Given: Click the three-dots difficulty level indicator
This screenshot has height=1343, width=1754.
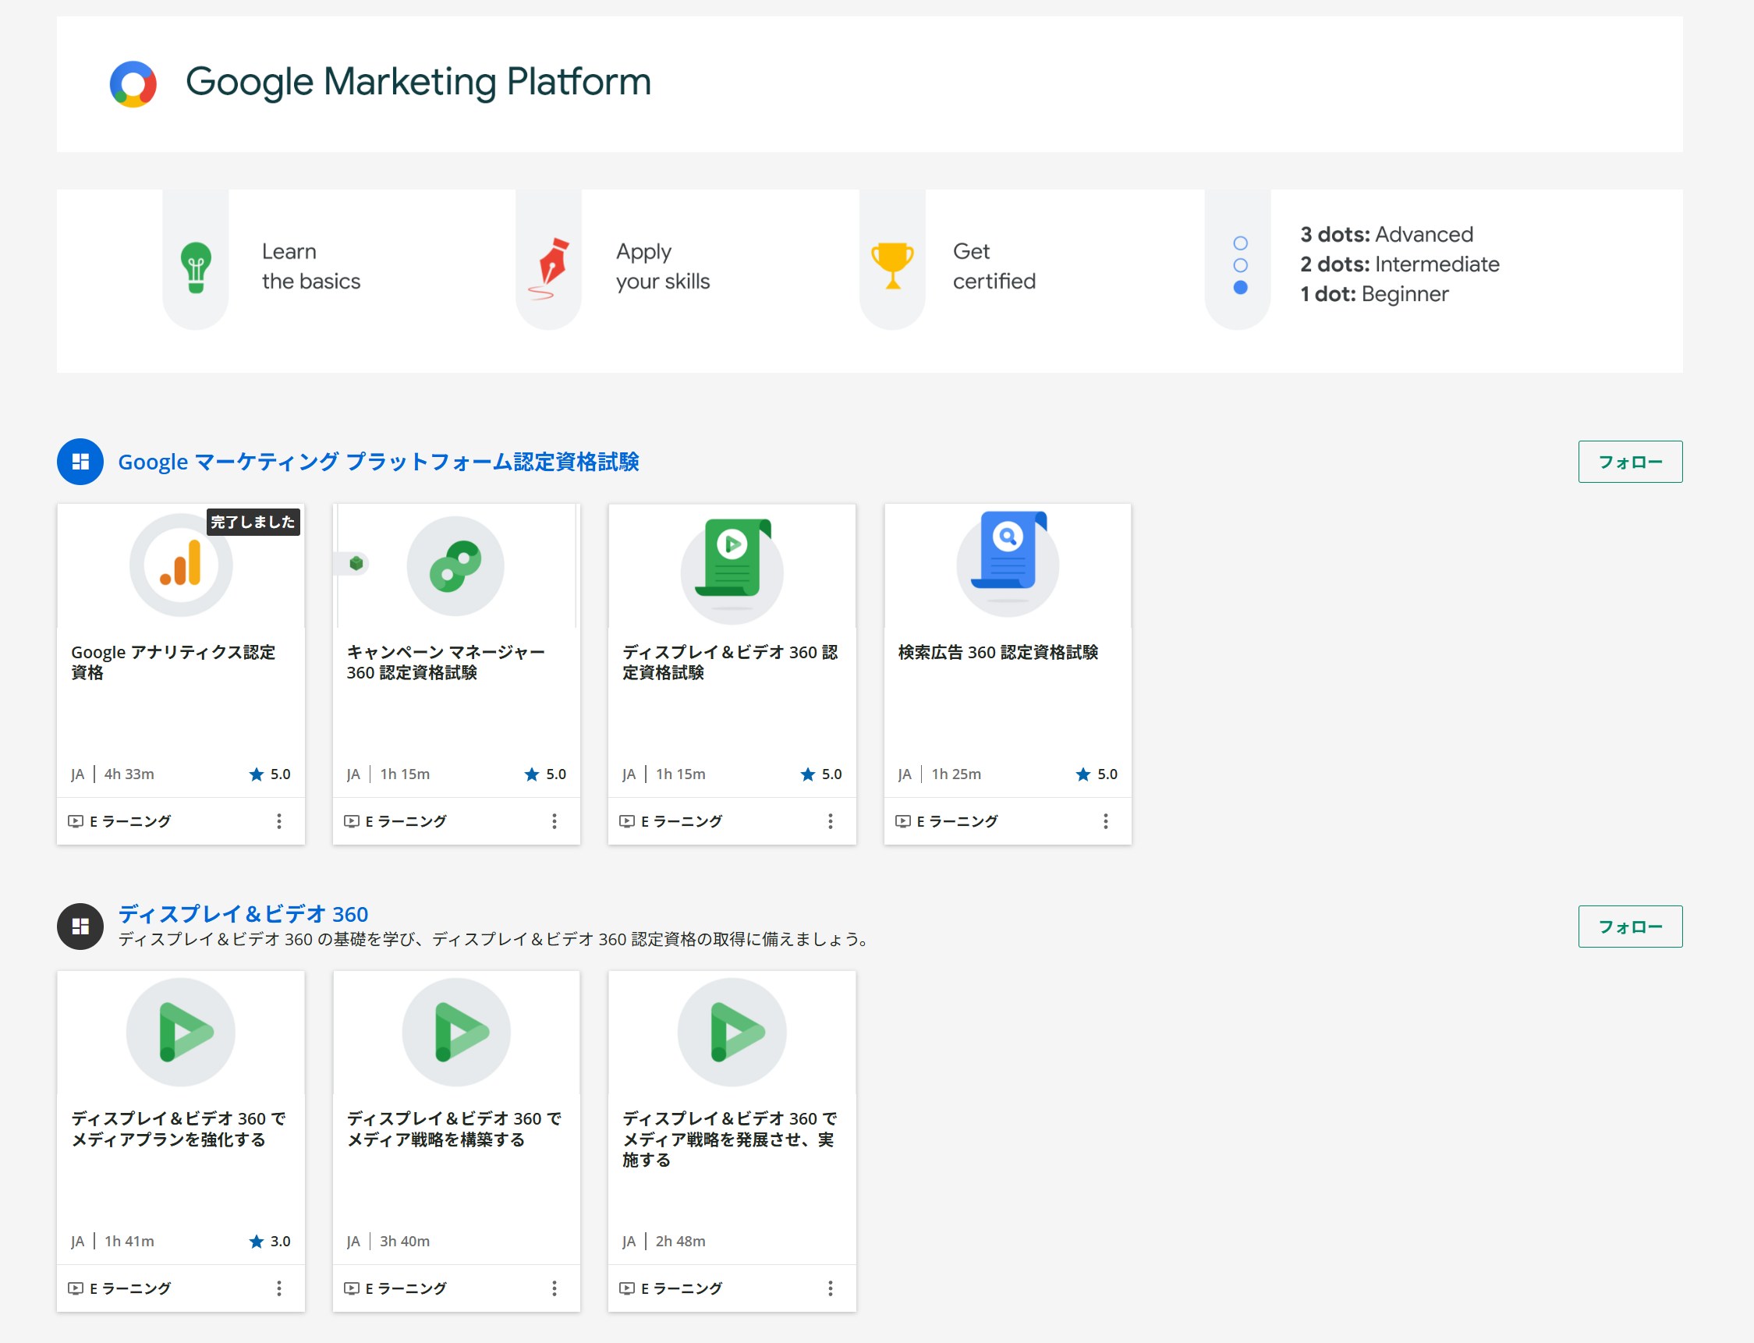Looking at the screenshot, I should 1240,265.
